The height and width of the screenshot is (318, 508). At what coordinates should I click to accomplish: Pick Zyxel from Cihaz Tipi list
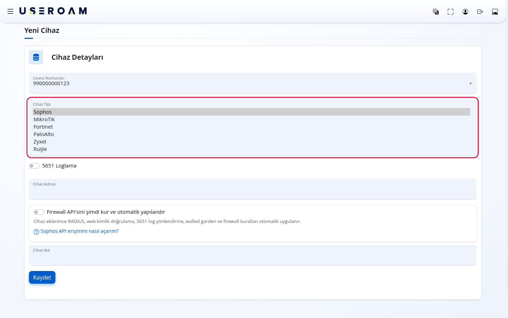point(252,142)
